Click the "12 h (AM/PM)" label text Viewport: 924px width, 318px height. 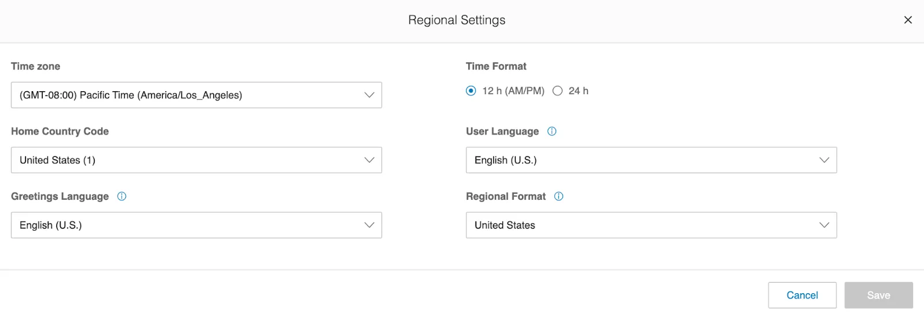[x=513, y=91]
